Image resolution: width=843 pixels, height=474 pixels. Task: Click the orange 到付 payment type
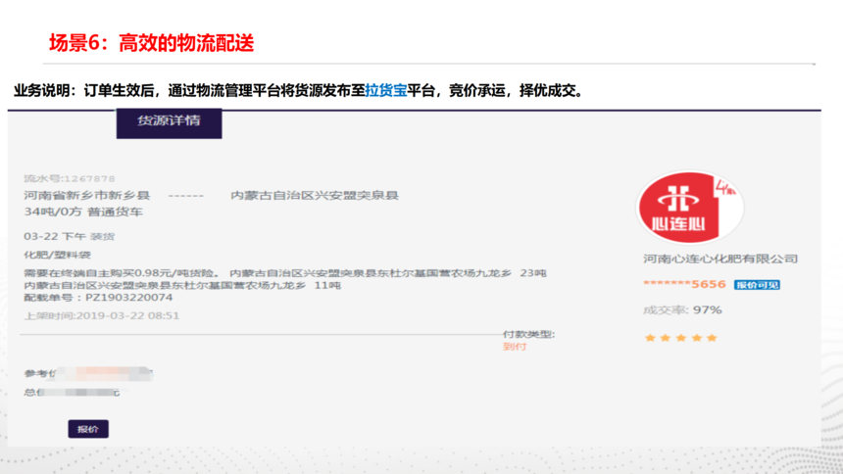tap(515, 347)
